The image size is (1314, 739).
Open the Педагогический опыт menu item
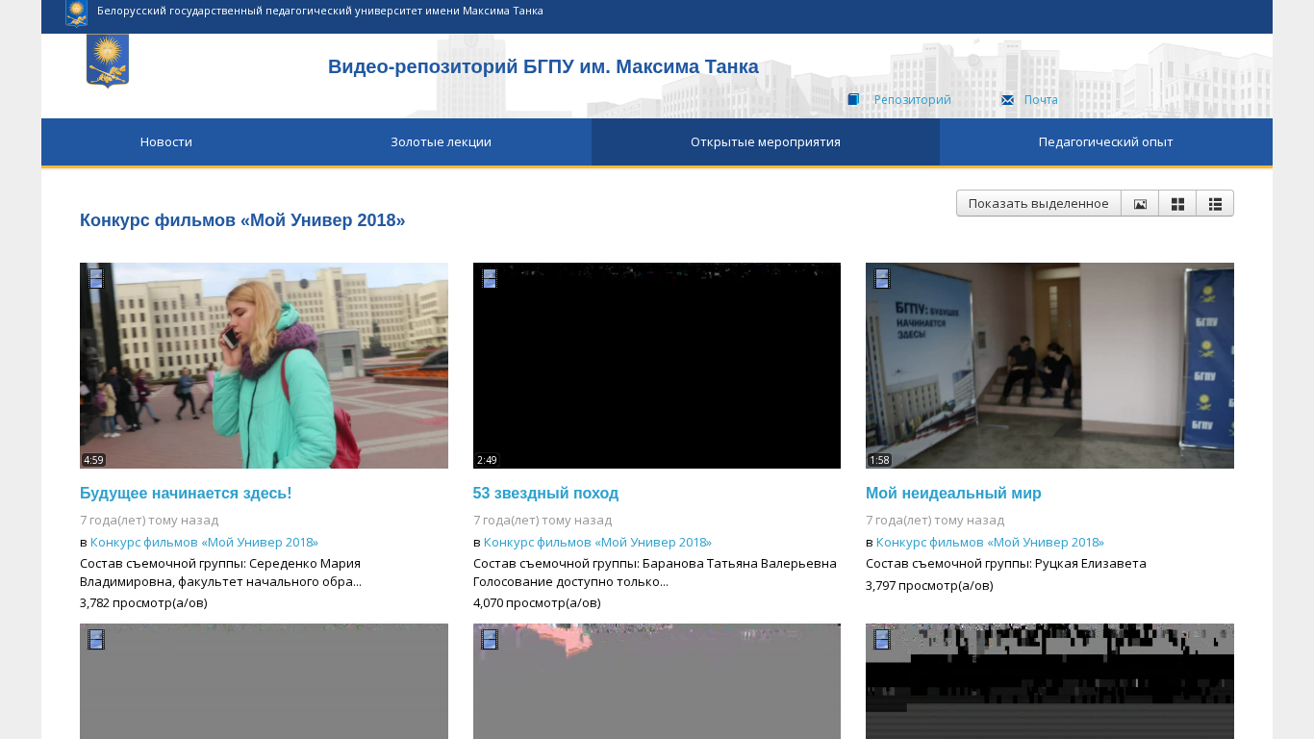point(1106,142)
